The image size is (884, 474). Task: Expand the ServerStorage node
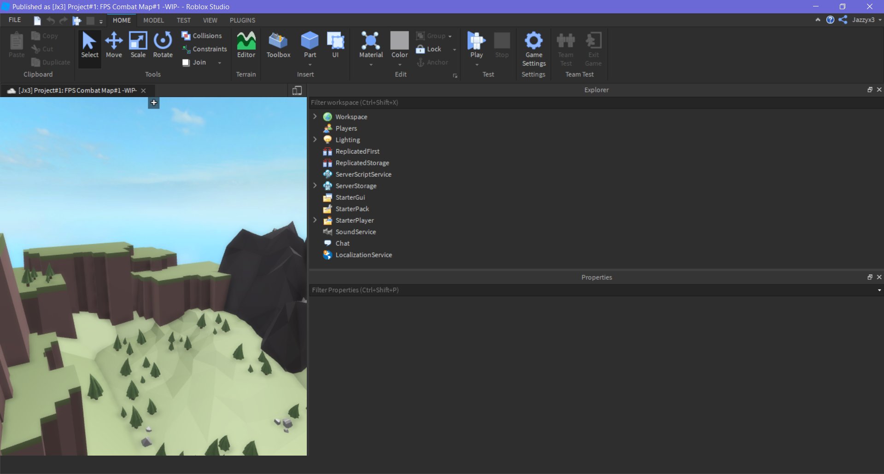[x=315, y=185]
